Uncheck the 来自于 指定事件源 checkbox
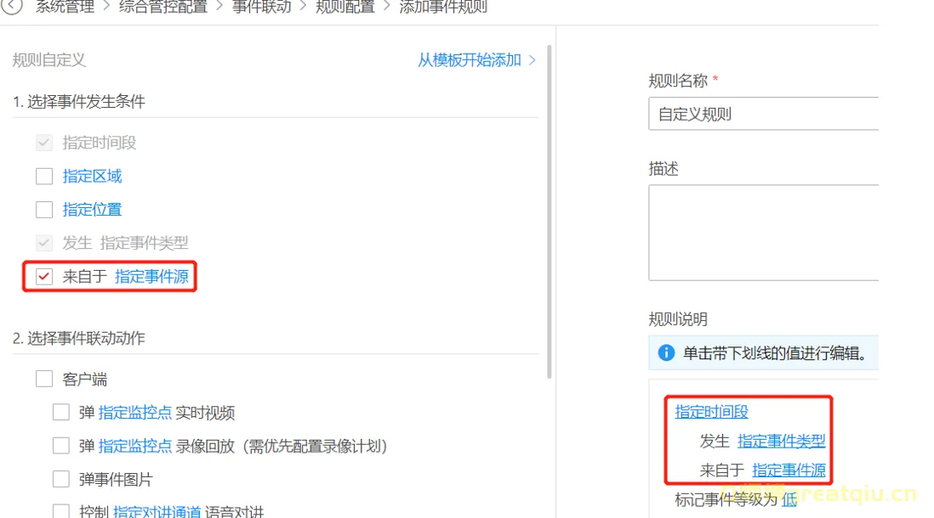 point(44,277)
